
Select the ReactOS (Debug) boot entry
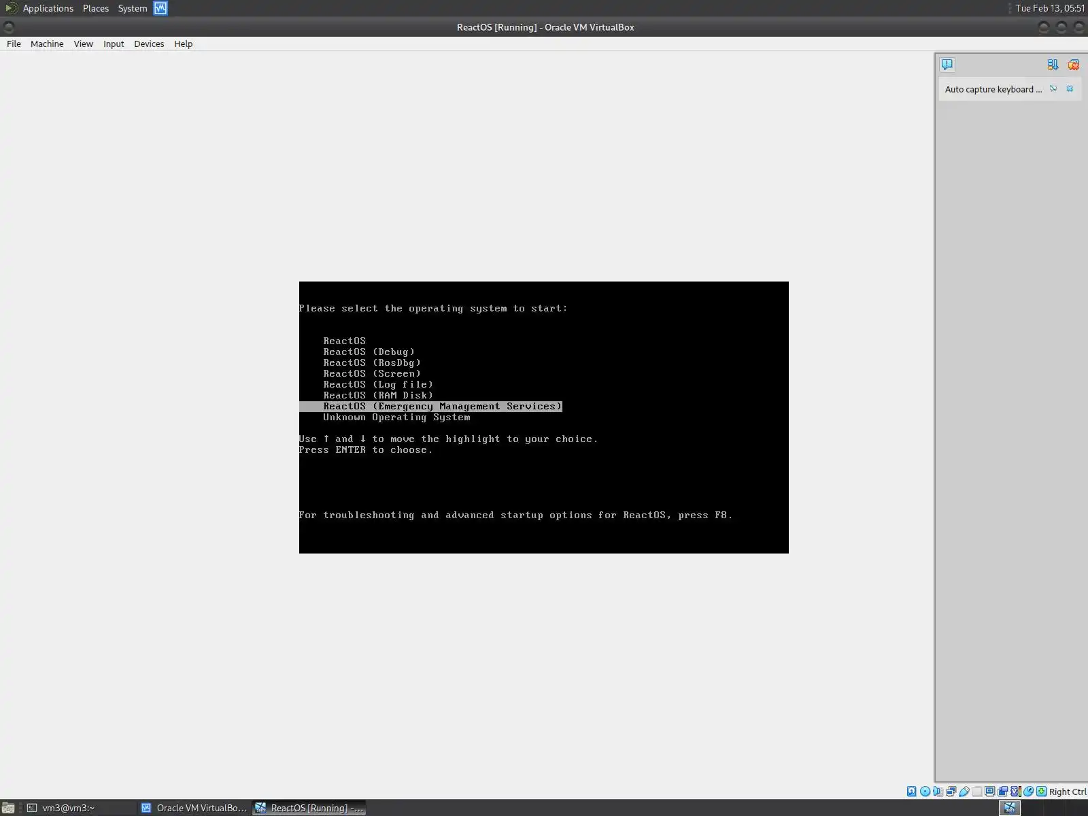click(x=369, y=352)
